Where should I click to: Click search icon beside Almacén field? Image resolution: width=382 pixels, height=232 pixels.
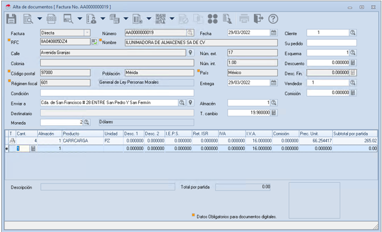coord(274,103)
